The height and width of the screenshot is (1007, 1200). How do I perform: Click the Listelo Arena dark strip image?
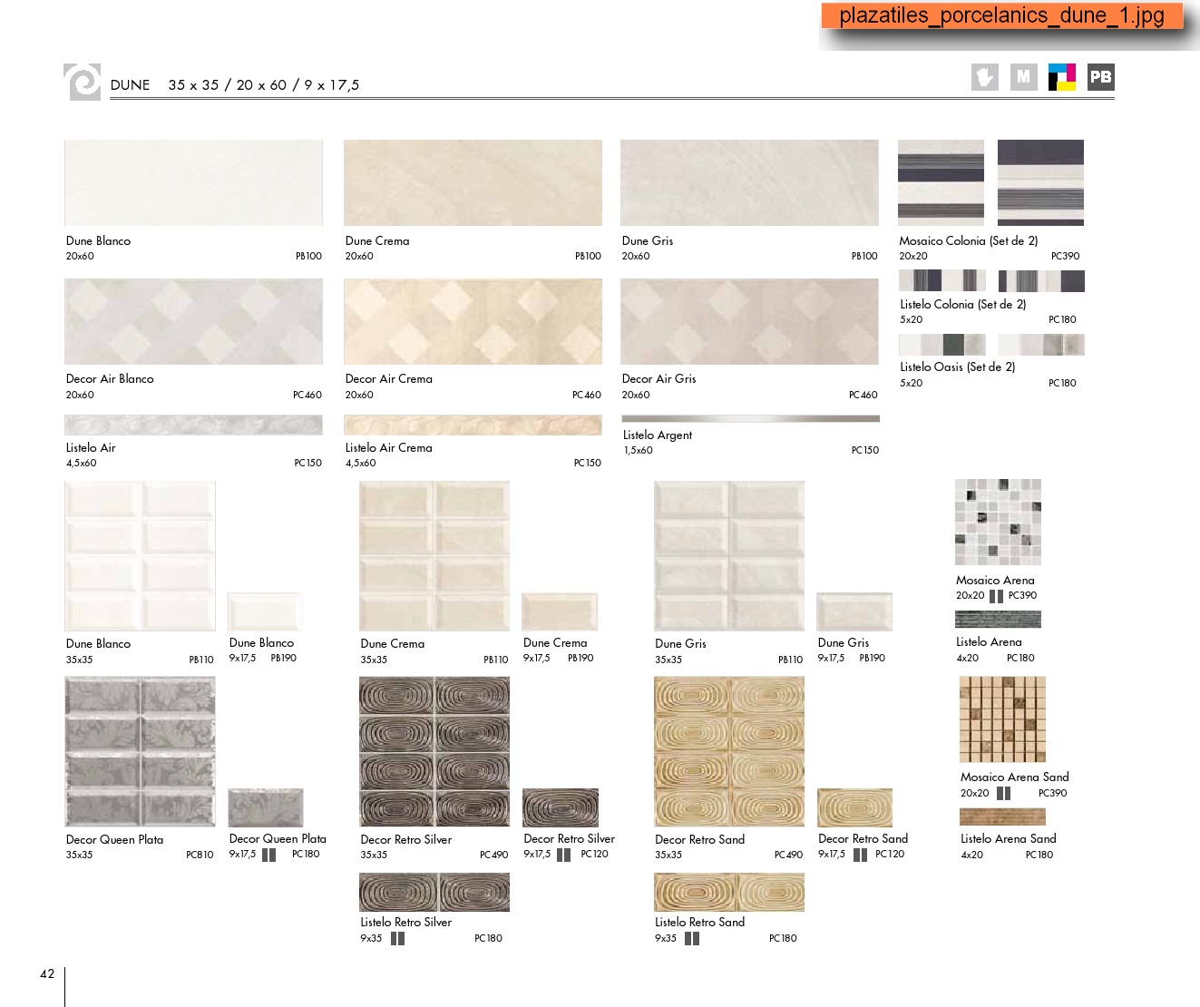tap(998, 620)
